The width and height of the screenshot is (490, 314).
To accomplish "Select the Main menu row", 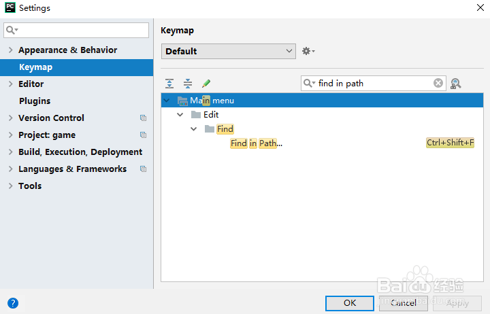I will [x=322, y=101].
